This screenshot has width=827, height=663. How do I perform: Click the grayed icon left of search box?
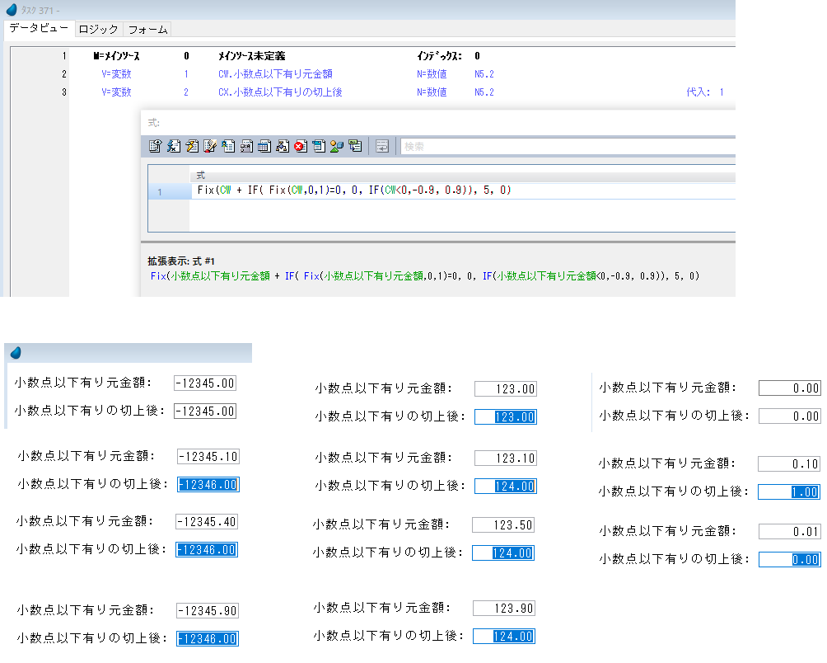[382, 146]
